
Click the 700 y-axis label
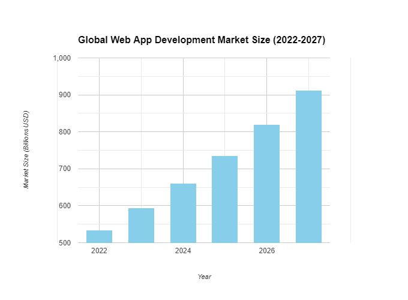65,169
